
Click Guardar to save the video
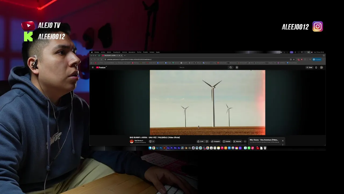(227, 141)
